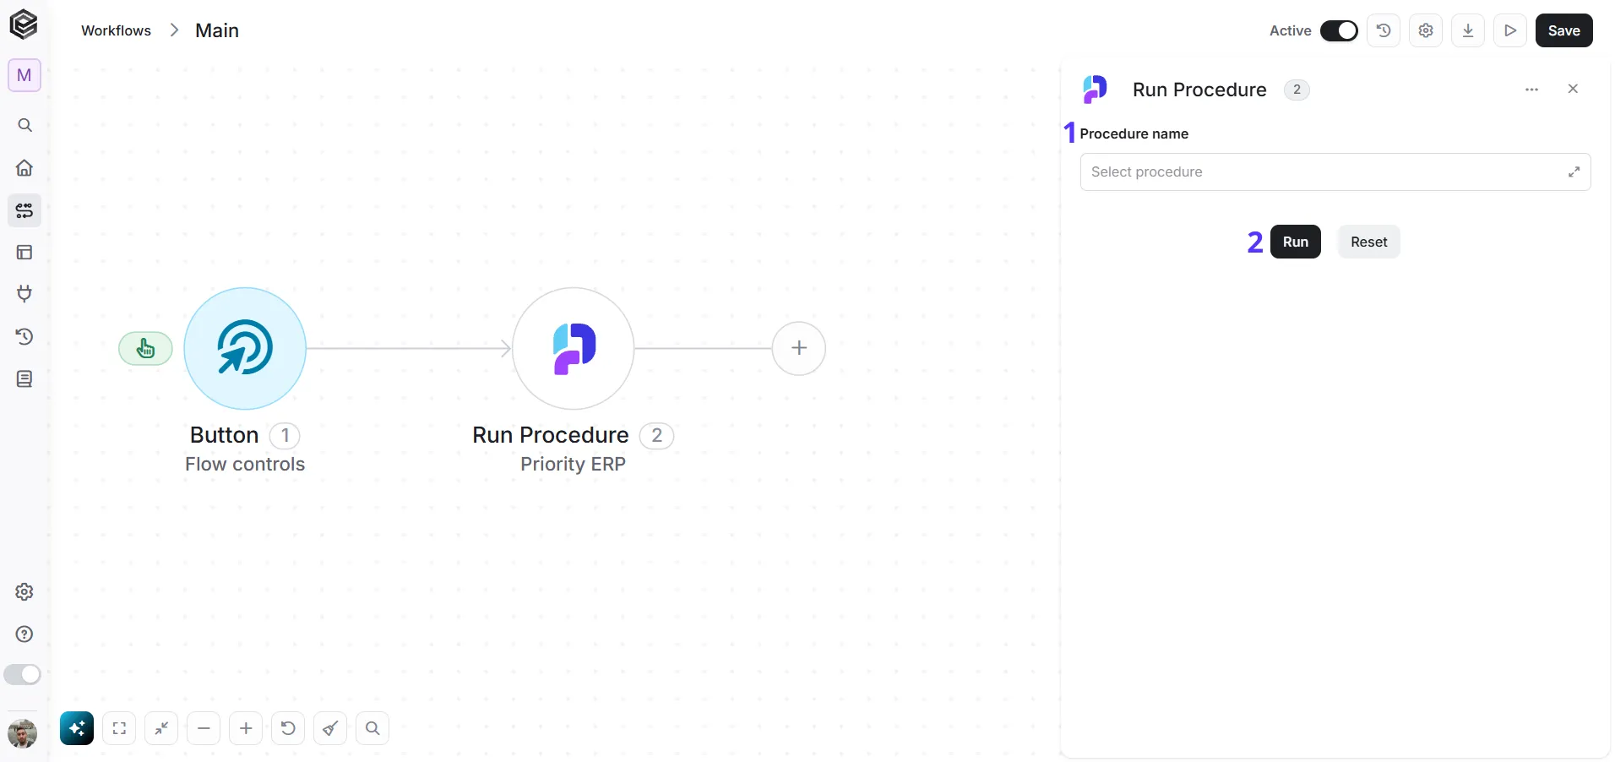Click the download workflow icon
1615x762 pixels.
tap(1468, 30)
